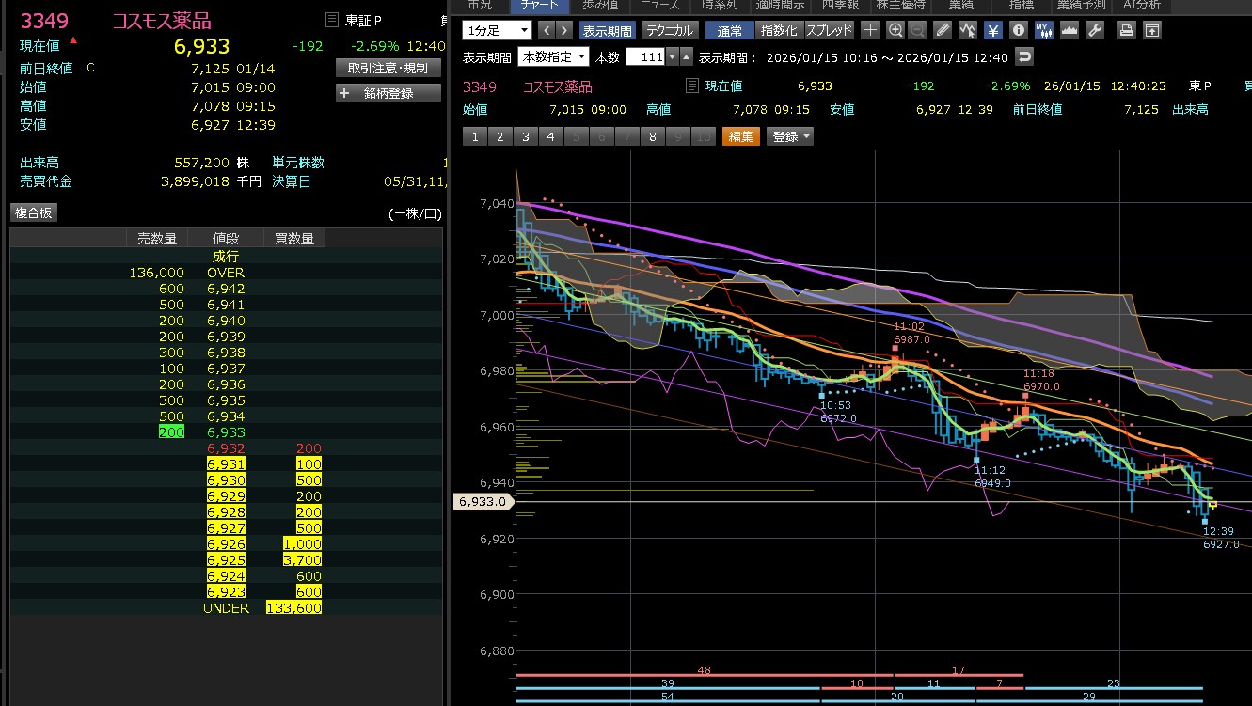Click the crosshair cursor icon in chart toolbar
The width and height of the screenshot is (1252, 706).
[x=871, y=30]
